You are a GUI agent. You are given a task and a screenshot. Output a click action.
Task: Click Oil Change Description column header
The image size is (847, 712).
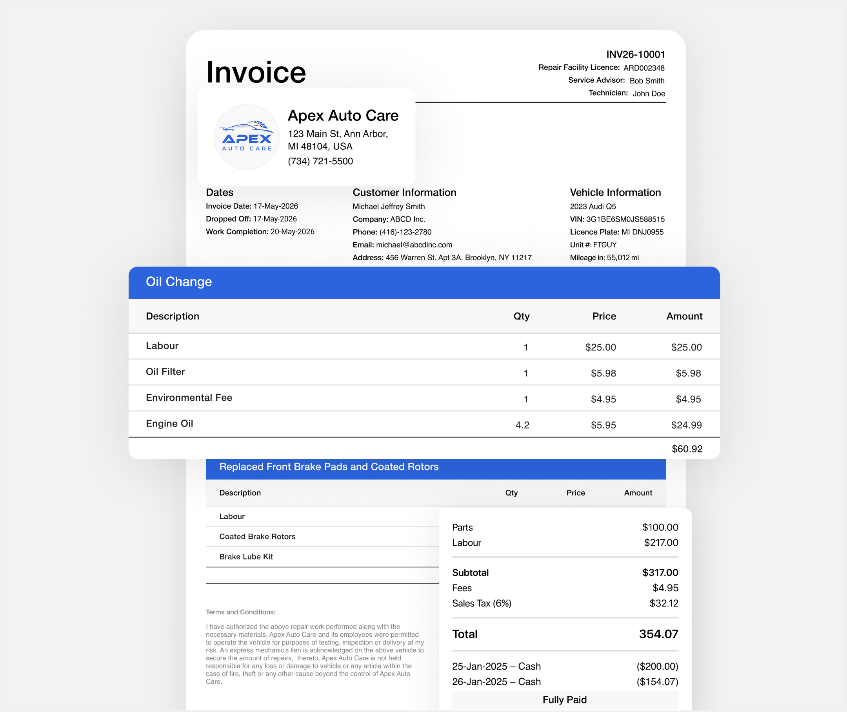pos(173,316)
